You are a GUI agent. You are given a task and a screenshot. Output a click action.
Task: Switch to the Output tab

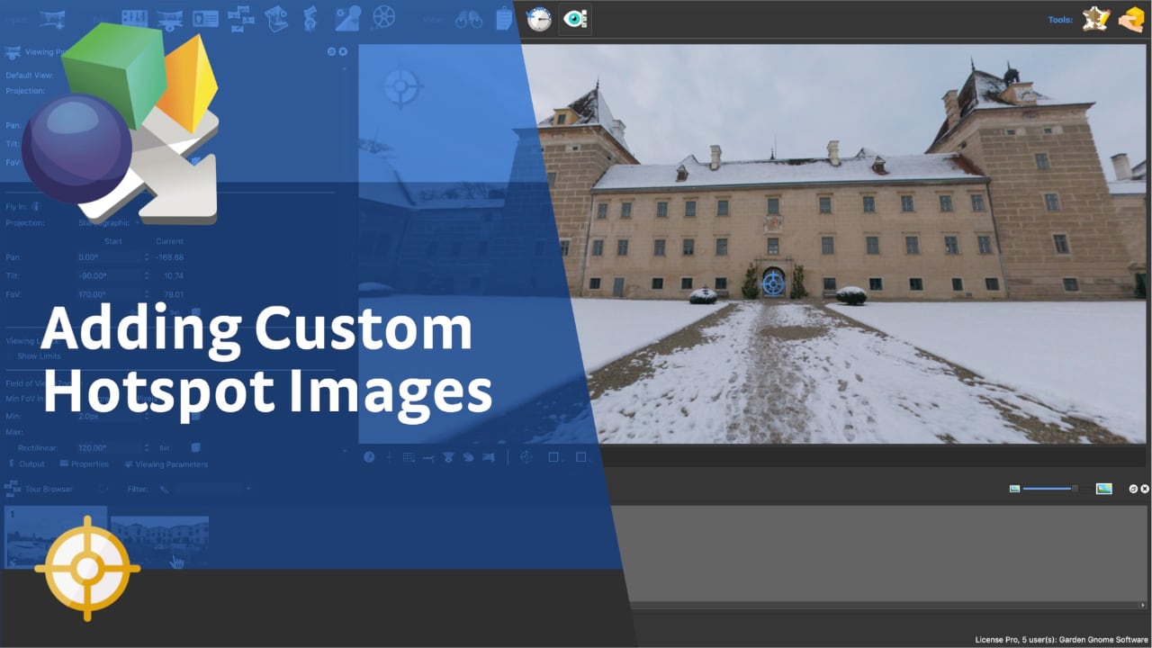click(x=25, y=464)
